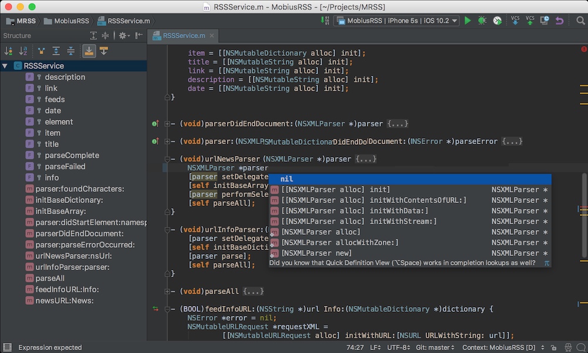
Task: Click the override gutter icon beside parser:parseError line
Action: pyautogui.click(x=155, y=141)
